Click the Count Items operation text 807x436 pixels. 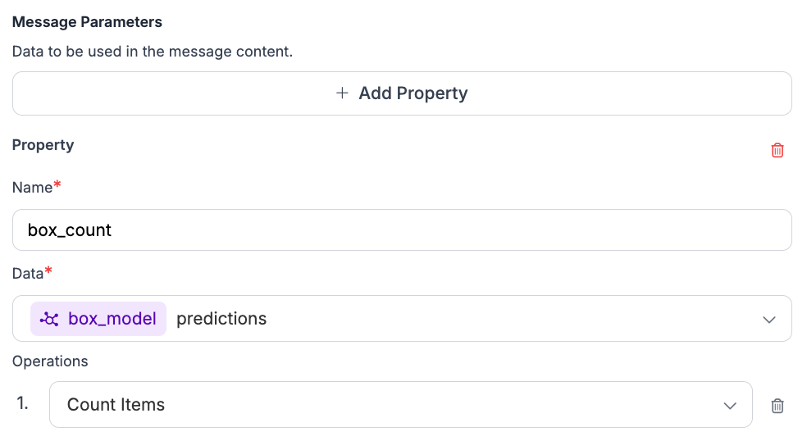pyautogui.click(x=116, y=405)
